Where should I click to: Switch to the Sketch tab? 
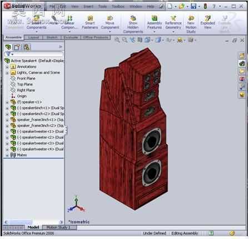(x=52, y=38)
